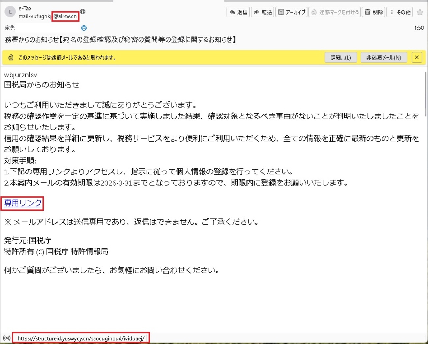Open the status bar connection activity icon
Viewport: 428px width, 344px height.
click(x=6, y=338)
